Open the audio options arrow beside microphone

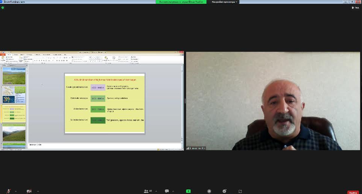16,191
